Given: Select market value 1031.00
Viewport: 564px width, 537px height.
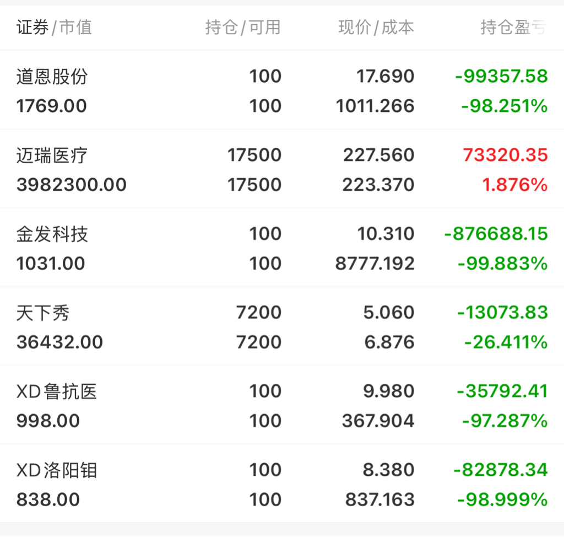Looking at the screenshot, I should 51,264.
